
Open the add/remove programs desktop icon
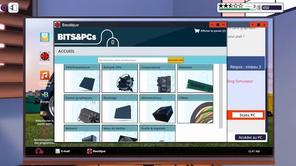coord(44,133)
